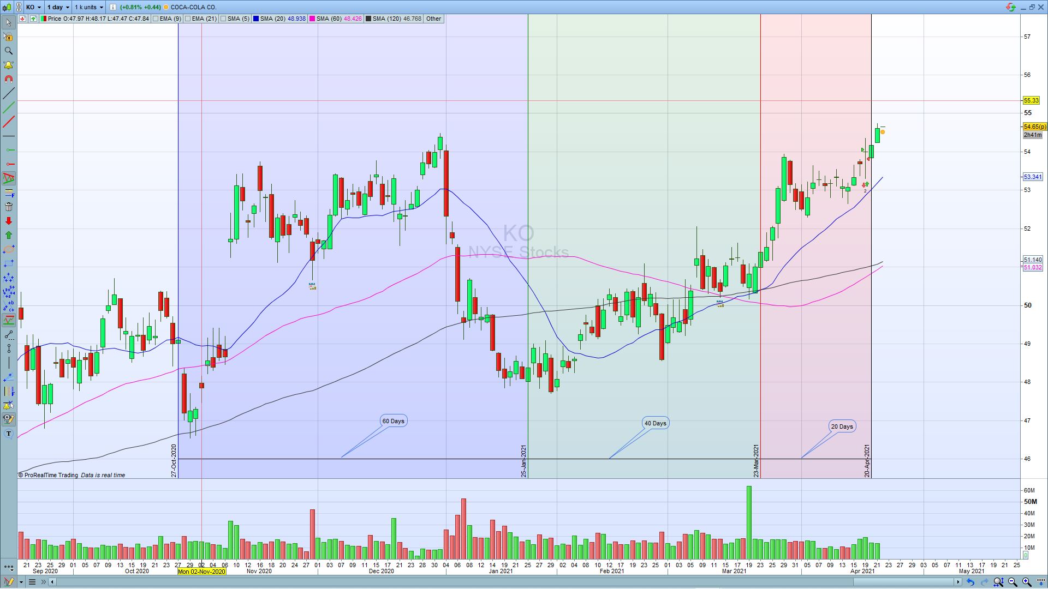Enable the EMA (21) indicator checkbox

[188, 19]
